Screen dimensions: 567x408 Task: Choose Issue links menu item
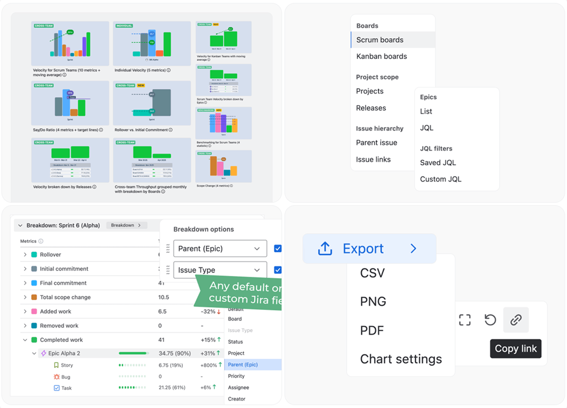[373, 159]
